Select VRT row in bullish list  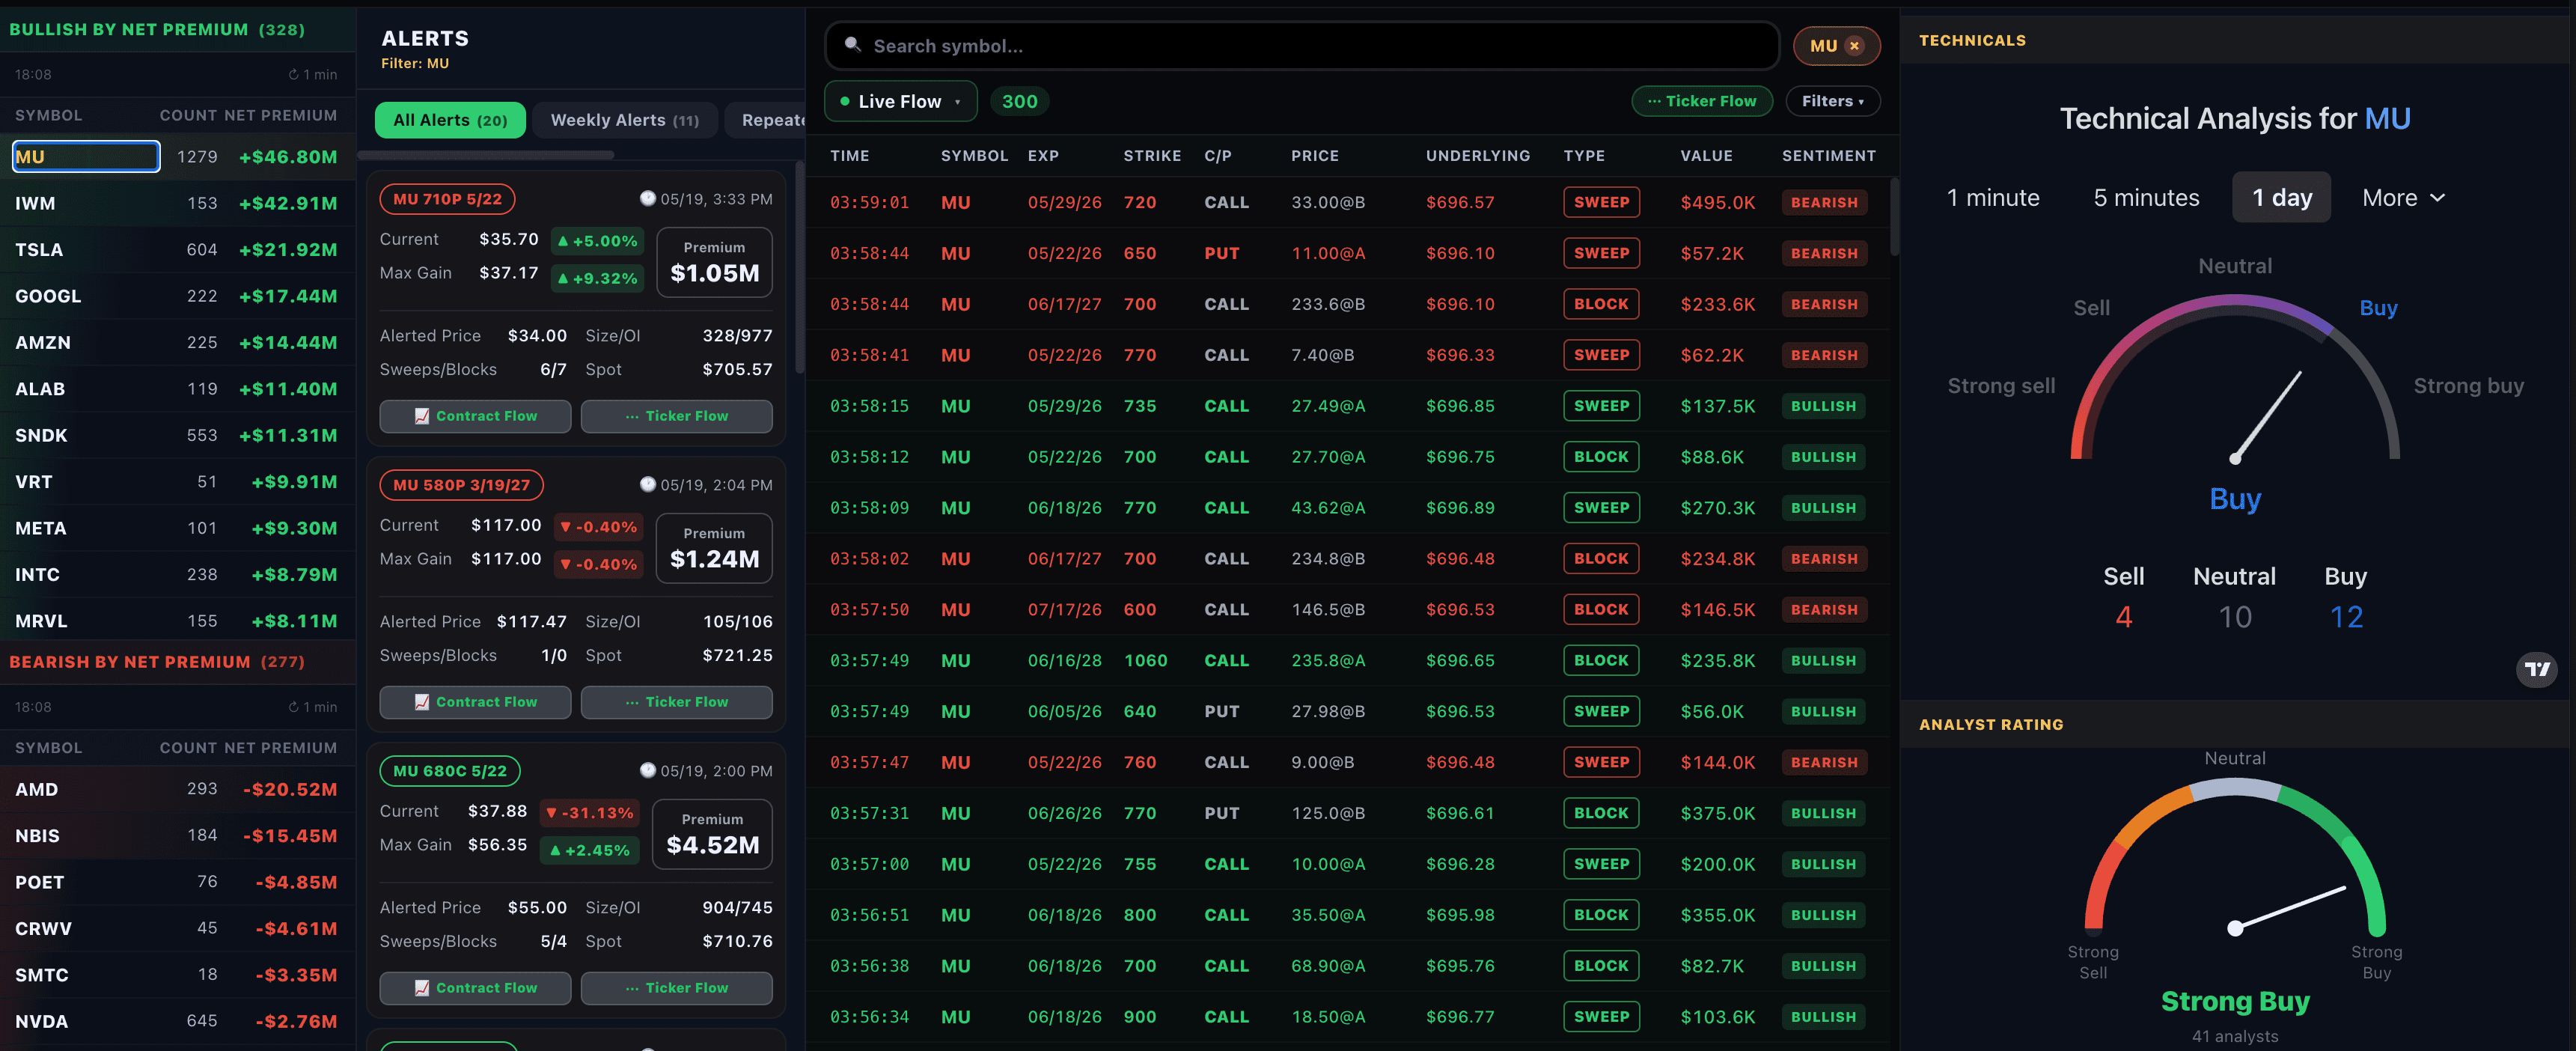coord(177,482)
